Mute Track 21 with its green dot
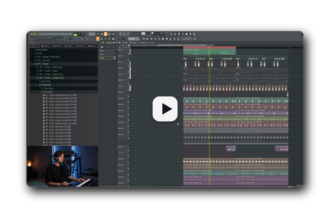This screenshot has width=330, height=218. 128,175
